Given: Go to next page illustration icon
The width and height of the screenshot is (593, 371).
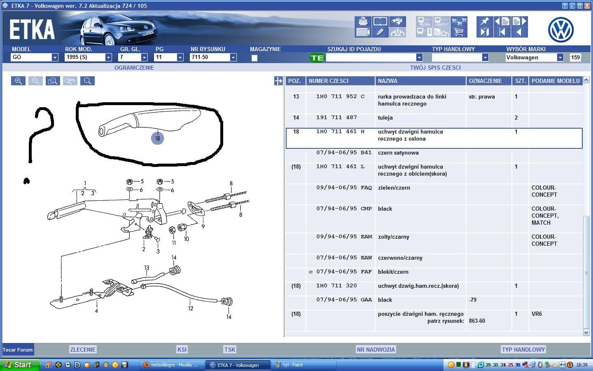Looking at the screenshot, I should [x=519, y=21].
